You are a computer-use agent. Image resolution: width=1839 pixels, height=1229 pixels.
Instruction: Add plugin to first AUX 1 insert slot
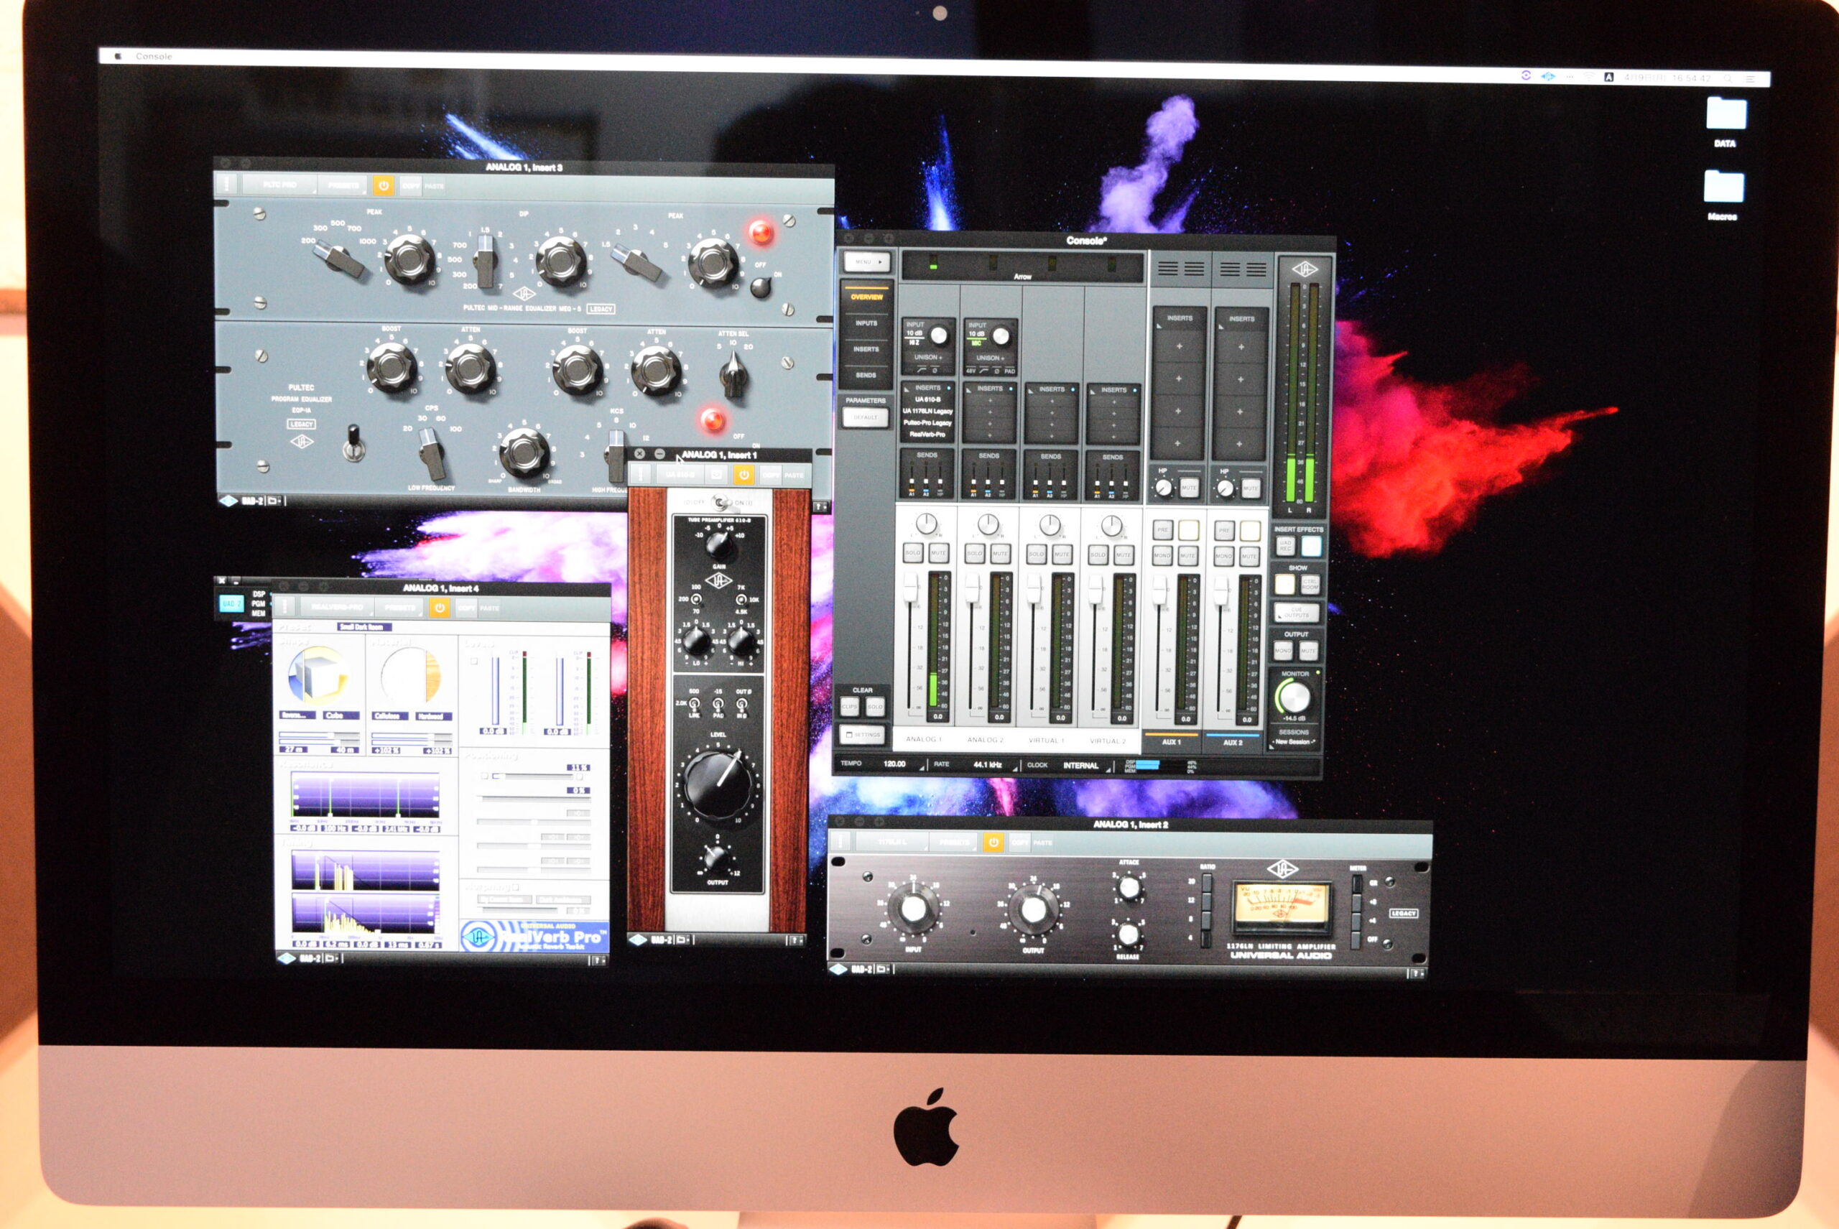(x=1179, y=345)
